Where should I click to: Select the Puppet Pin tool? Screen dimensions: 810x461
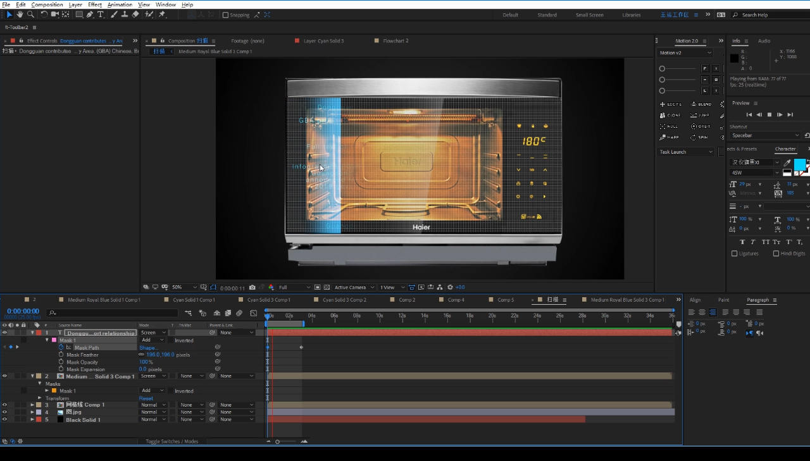[x=162, y=15]
